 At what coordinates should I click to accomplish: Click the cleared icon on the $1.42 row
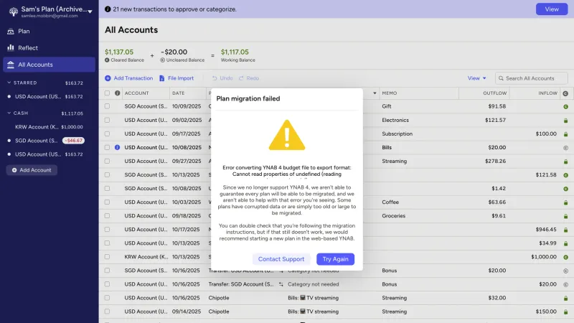[565, 189]
